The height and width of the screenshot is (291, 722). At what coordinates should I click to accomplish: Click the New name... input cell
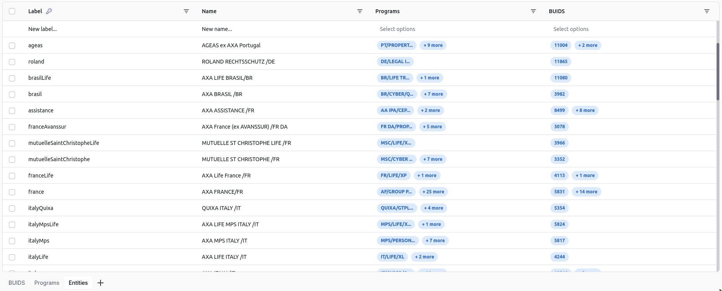pos(285,29)
